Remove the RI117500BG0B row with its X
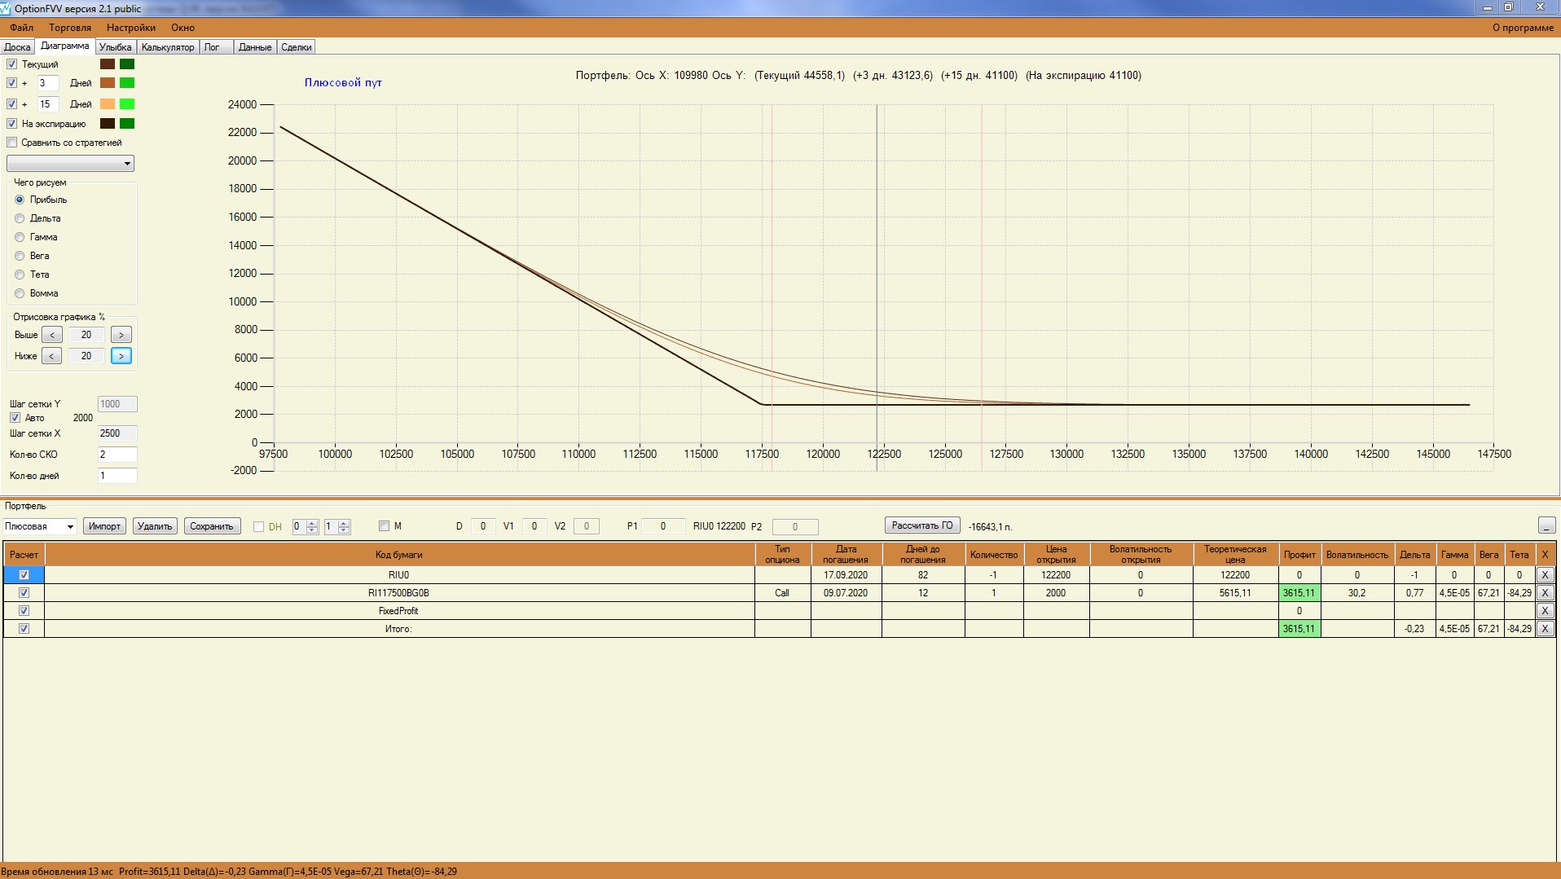Viewport: 1561px width, 879px height. coord(1545,593)
